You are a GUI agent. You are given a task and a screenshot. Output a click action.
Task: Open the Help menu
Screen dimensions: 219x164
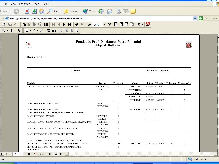click(45, 4)
